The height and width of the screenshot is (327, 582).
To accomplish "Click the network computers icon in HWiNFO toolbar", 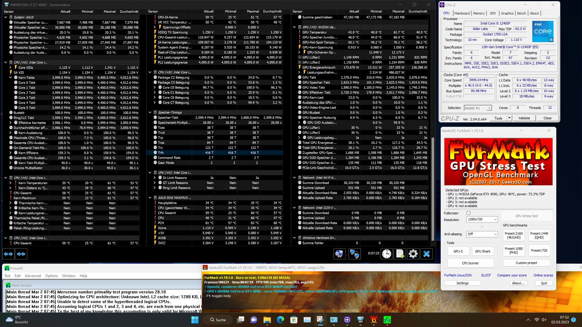I will tap(354, 254).
